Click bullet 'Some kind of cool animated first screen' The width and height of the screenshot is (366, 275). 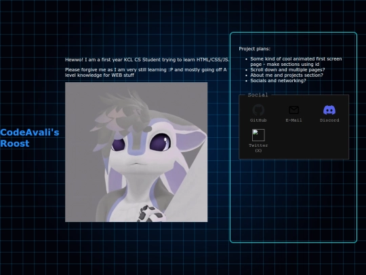296,62
